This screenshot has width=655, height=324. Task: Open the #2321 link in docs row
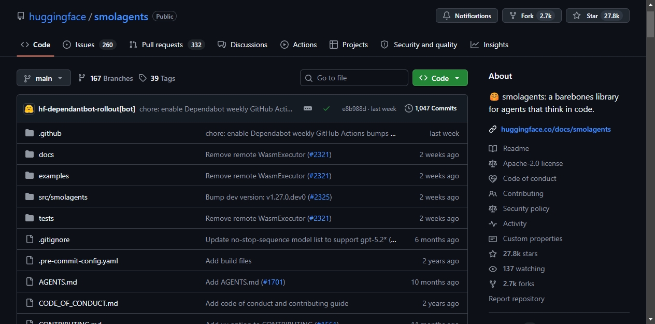pyautogui.click(x=319, y=154)
